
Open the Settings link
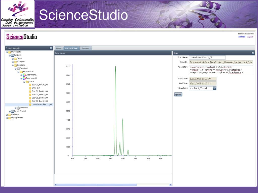242,36
